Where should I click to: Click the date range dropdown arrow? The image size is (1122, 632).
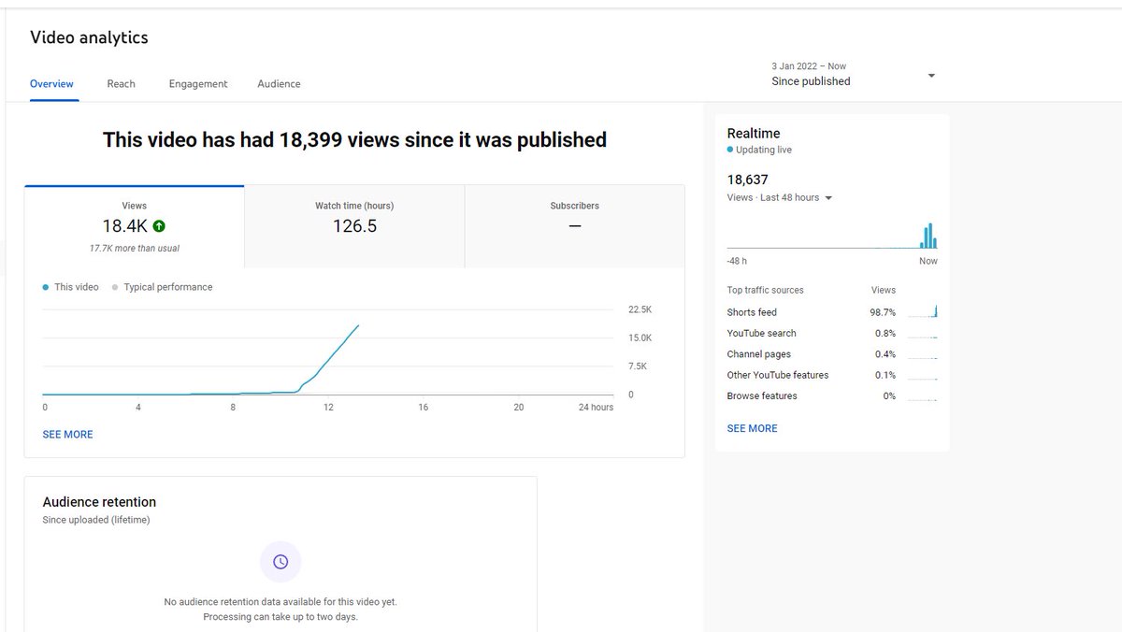pyautogui.click(x=931, y=76)
